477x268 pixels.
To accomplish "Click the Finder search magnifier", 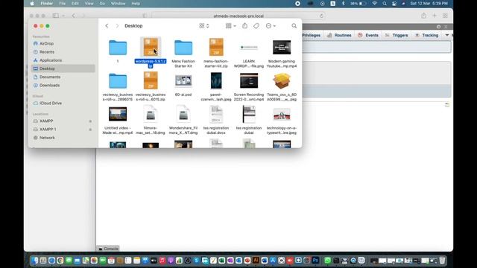I will pyautogui.click(x=294, y=26).
